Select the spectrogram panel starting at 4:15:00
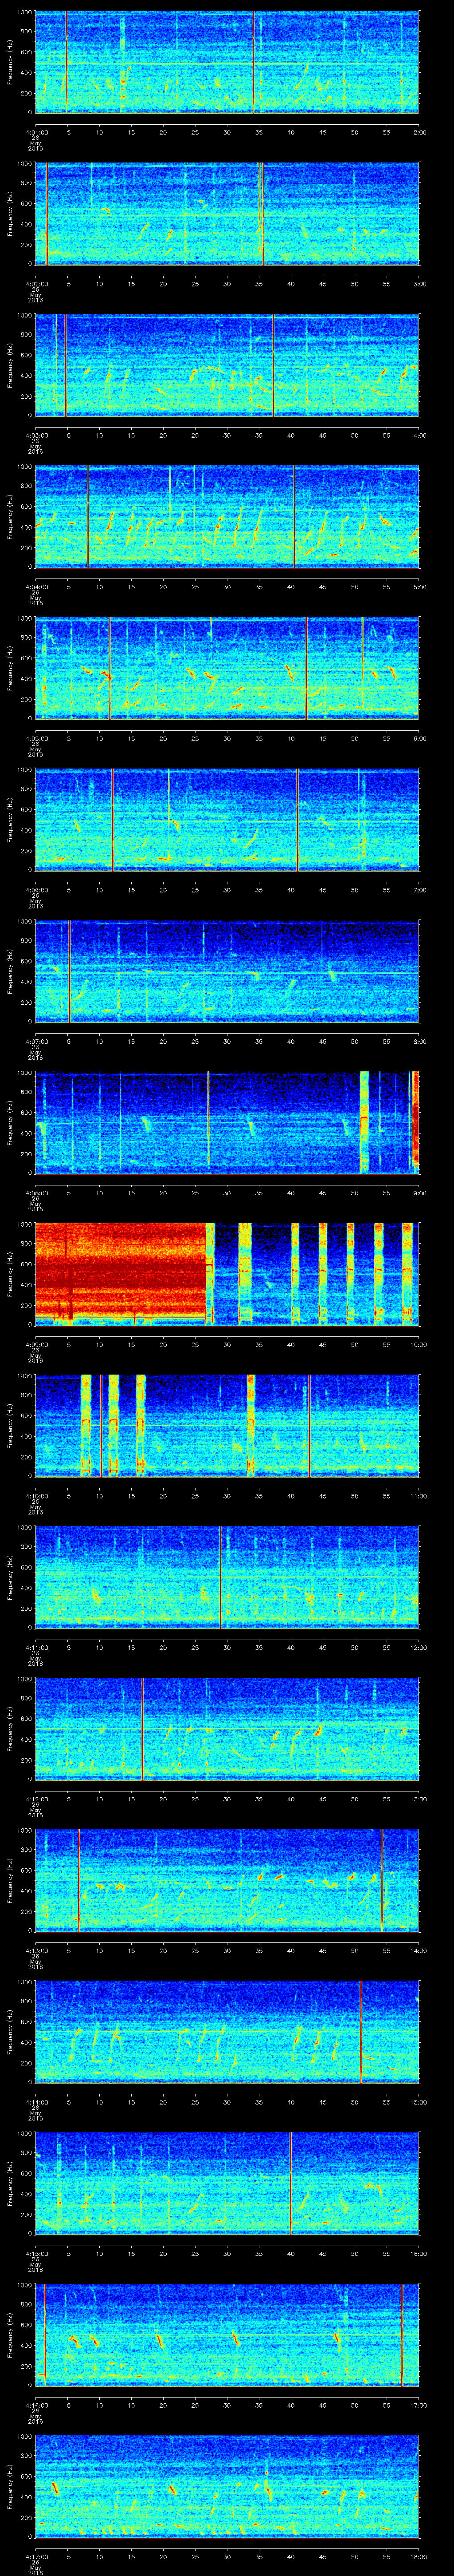454x2576 pixels. pos(227,2183)
